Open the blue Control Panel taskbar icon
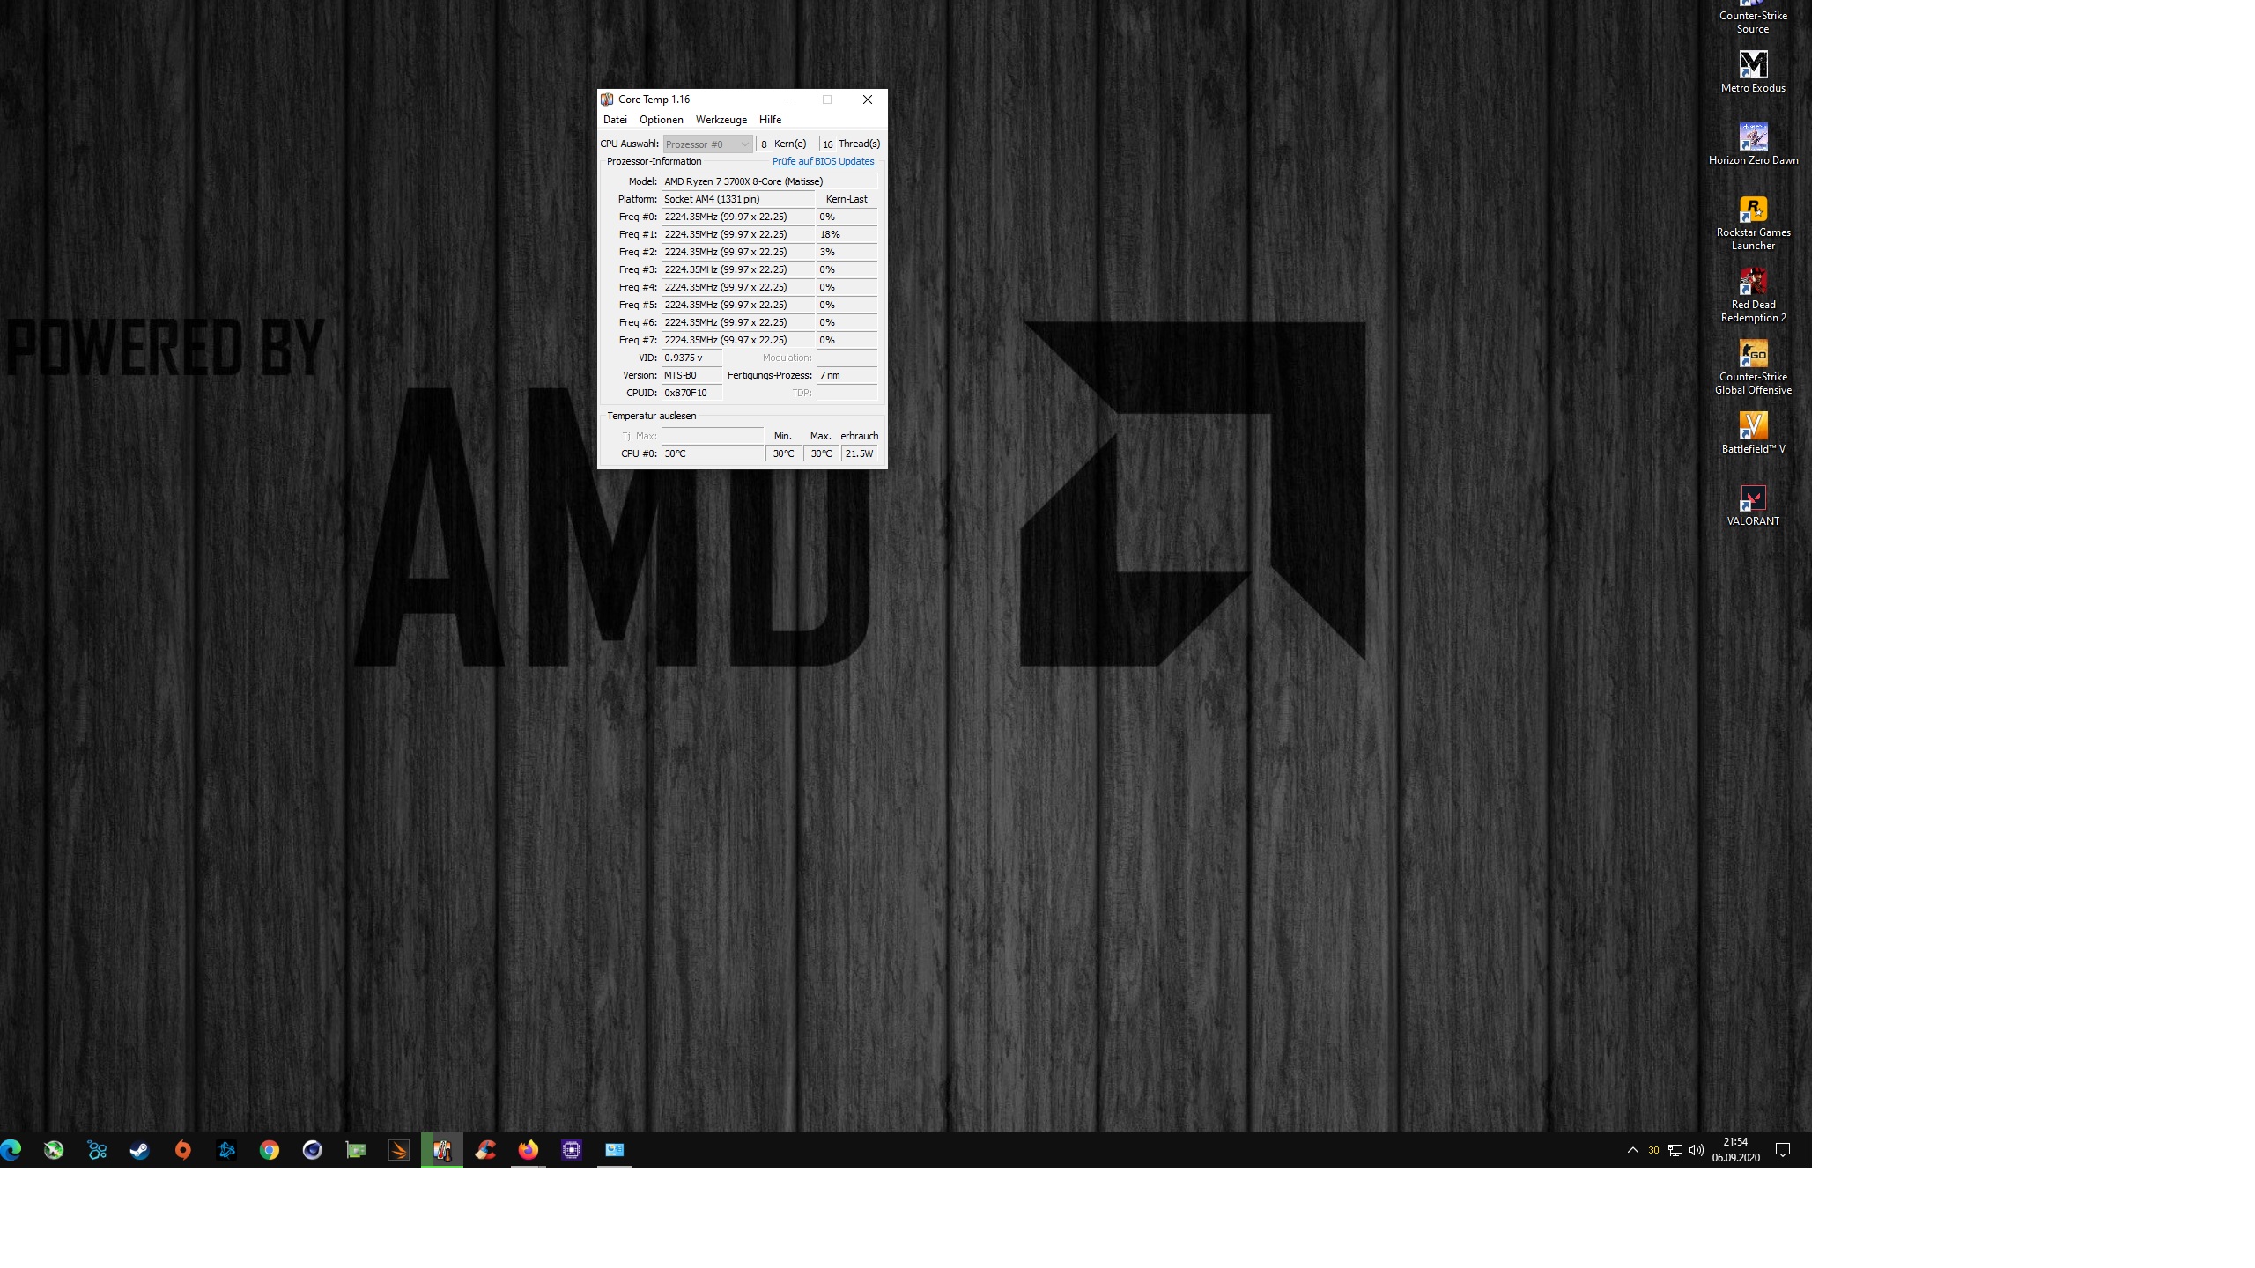The height and width of the screenshot is (1268, 2255). 615,1150
